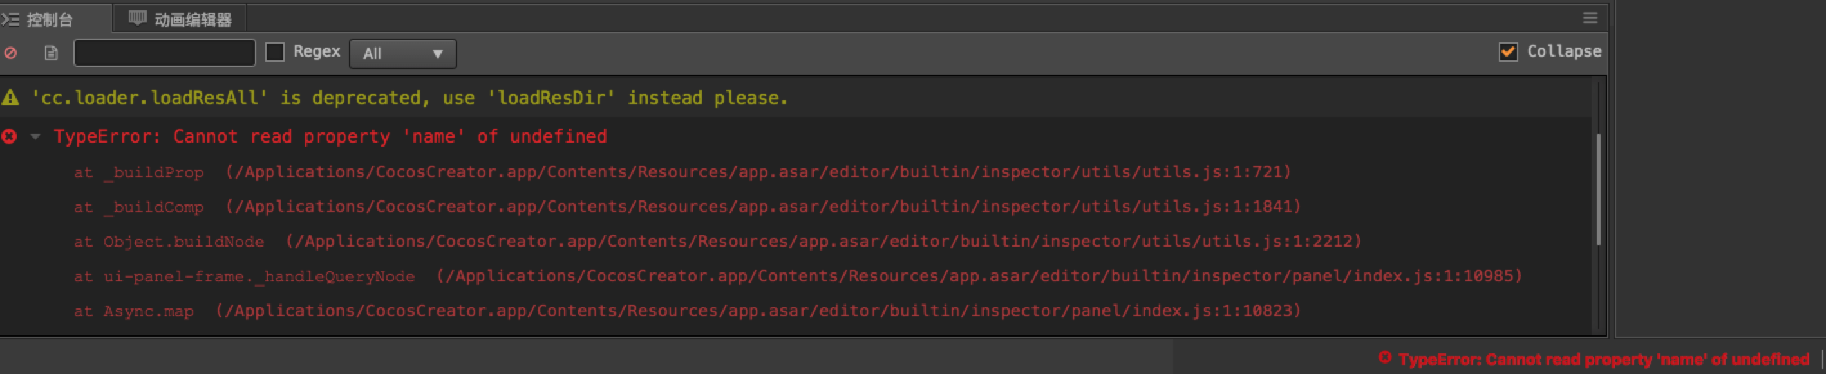Click the Async.map stack trace line

[x=688, y=310]
